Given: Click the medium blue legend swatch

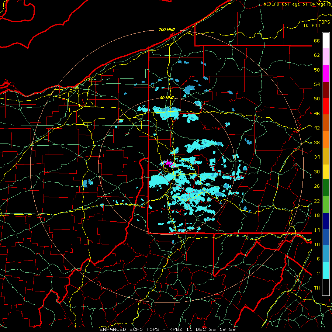Looking at the screenshot, I should tap(326, 238).
